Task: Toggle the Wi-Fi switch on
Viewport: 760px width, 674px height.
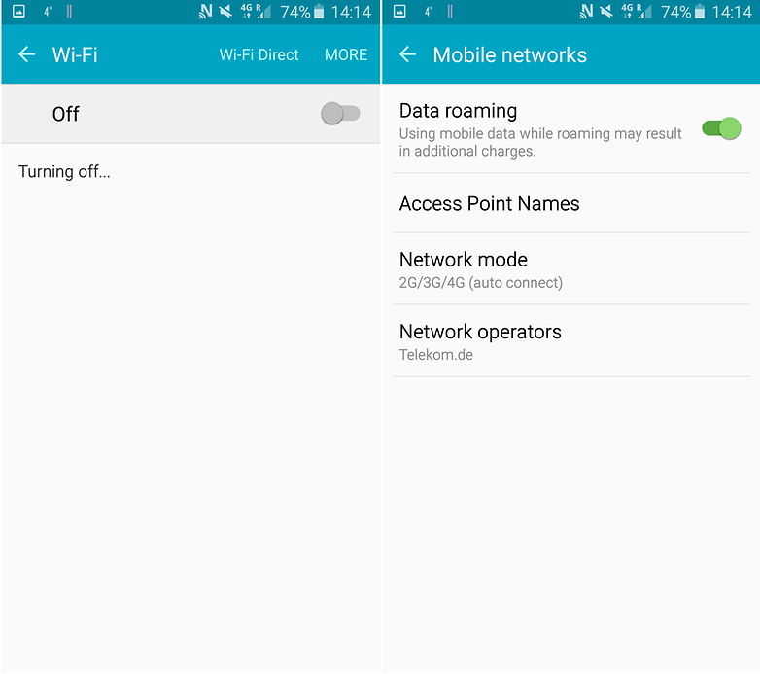Action: pyautogui.click(x=340, y=114)
